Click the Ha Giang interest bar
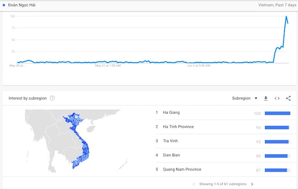The width and height of the screenshot is (298, 189). [x=278, y=113]
